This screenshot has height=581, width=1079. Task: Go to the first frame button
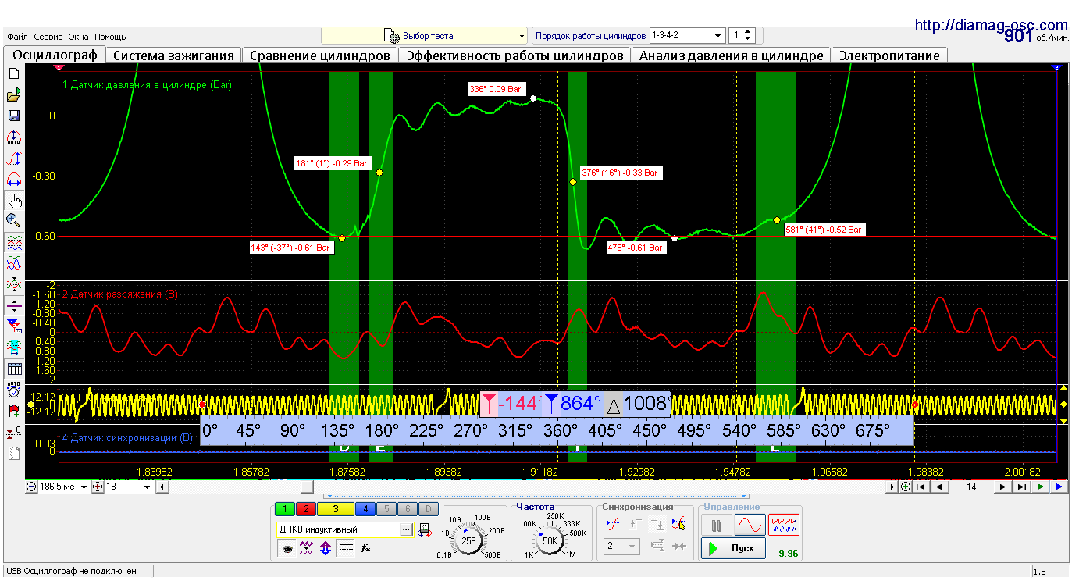point(921,487)
